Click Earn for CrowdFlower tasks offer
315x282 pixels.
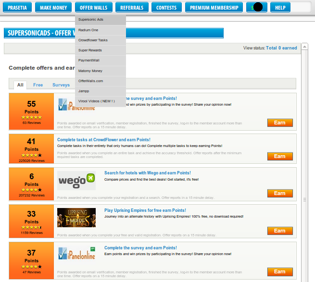(280, 156)
